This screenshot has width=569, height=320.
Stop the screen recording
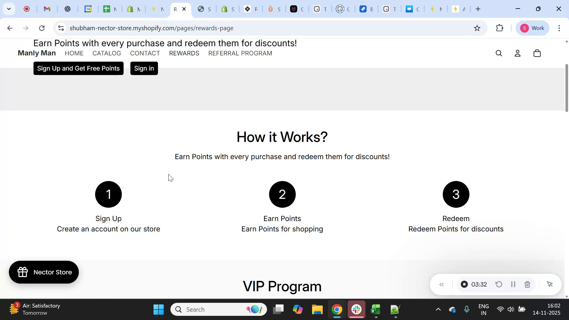tap(464, 284)
